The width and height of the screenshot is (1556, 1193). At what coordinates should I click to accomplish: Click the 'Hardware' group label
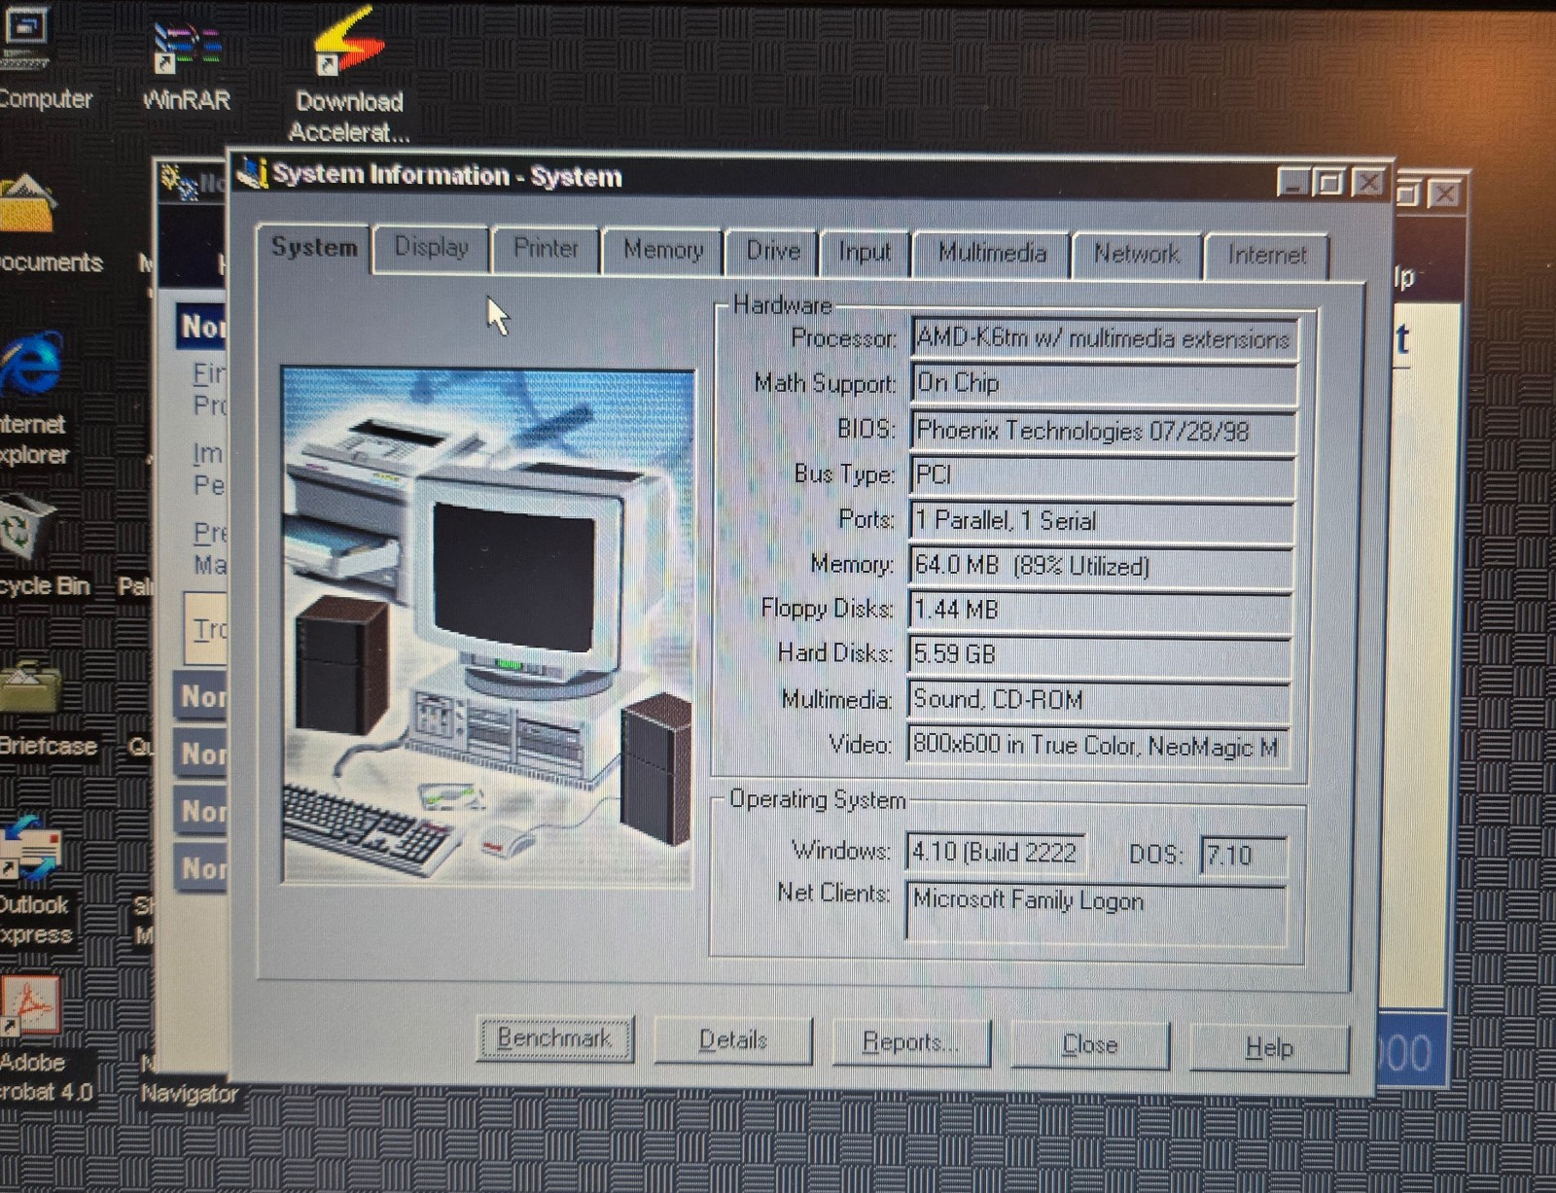pos(782,305)
